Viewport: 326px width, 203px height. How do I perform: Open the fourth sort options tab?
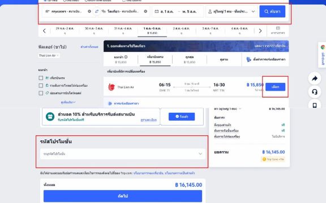pos(224,59)
